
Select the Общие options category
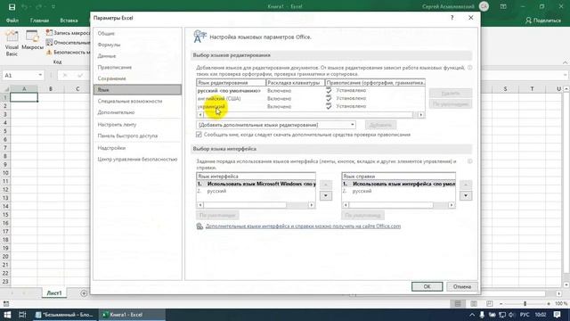point(137,34)
